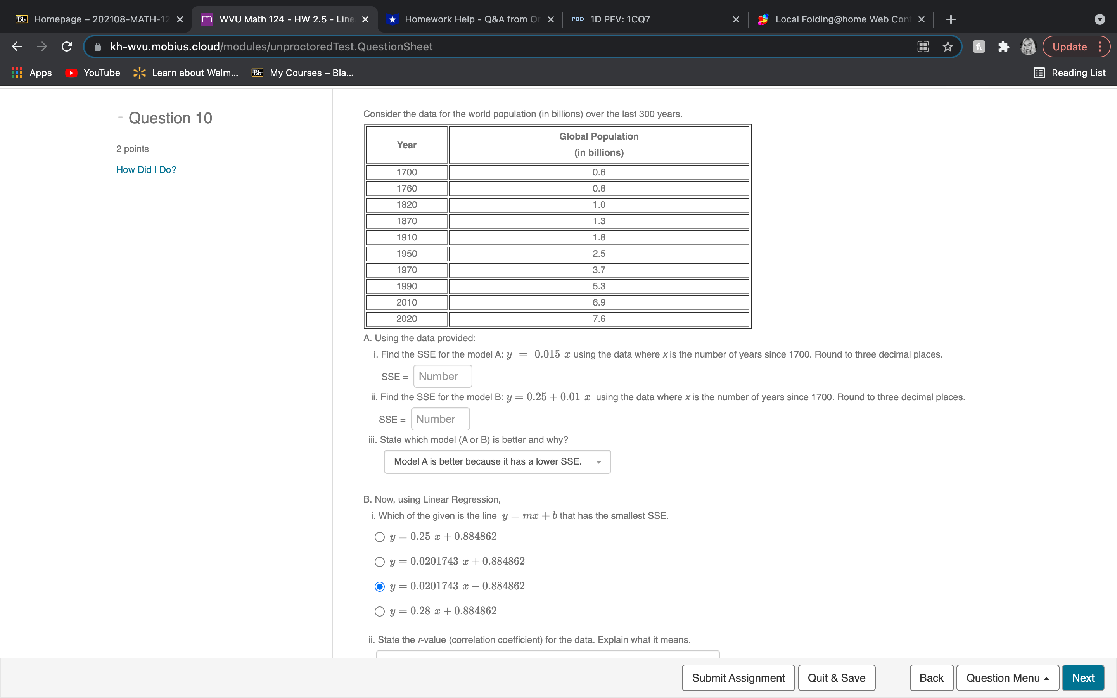Switch to the Homework Help tab
Image resolution: width=1117 pixels, height=698 pixels.
click(466, 19)
